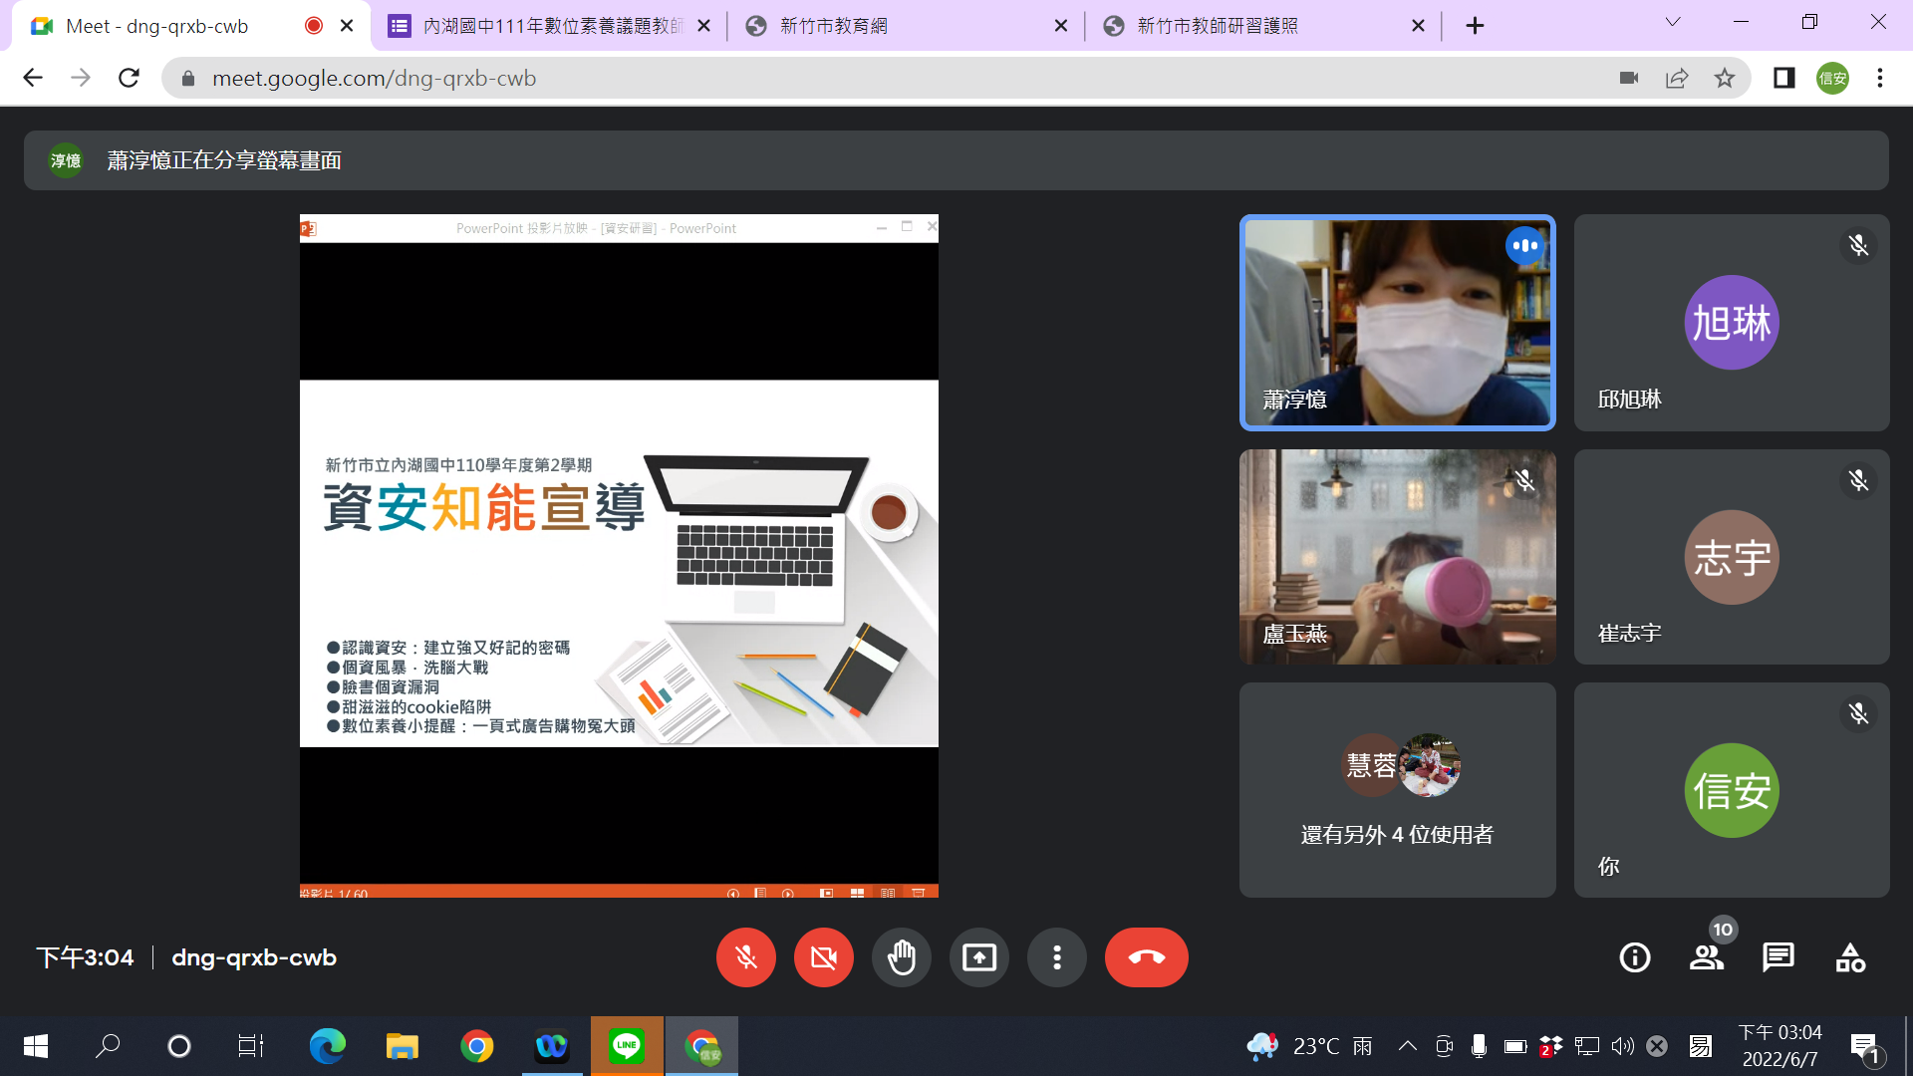Open the browser tab search chevron
This screenshot has width=1913, height=1076.
pos(1673,23)
